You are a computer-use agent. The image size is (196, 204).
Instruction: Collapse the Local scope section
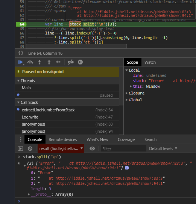(x=126, y=70)
